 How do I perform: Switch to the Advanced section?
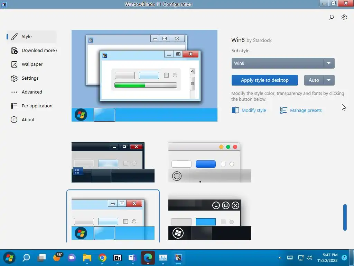(x=31, y=92)
